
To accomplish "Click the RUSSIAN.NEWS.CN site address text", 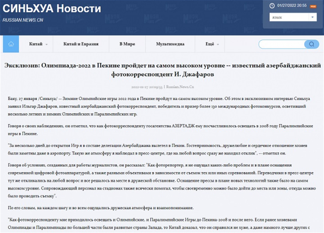I will pos(23,20).
